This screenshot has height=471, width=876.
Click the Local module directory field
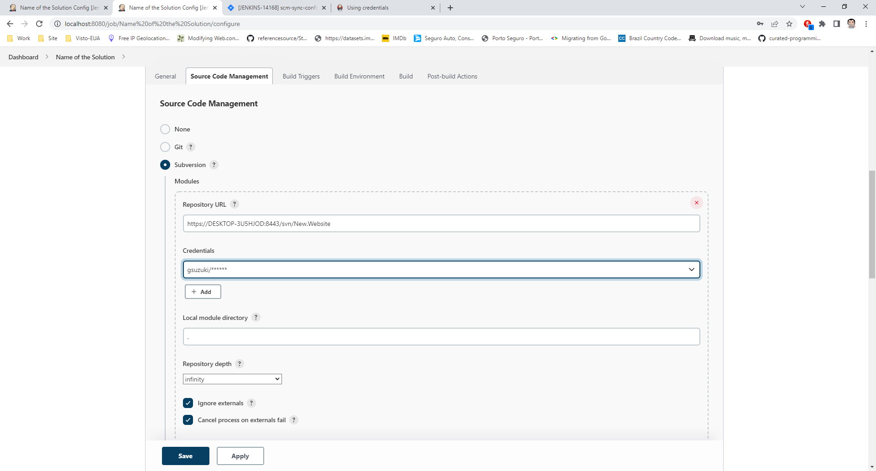[441, 337]
